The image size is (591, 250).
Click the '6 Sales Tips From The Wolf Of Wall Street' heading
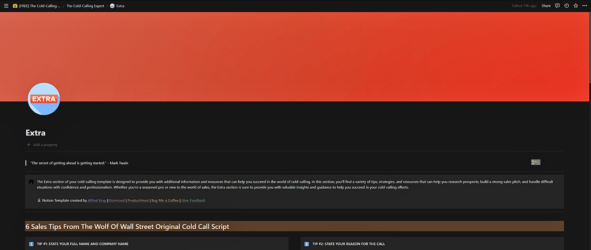click(127, 226)
